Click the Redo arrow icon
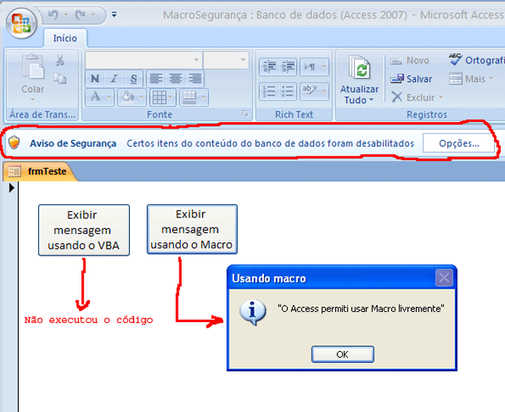The image size is (505, 412). click(80, 15)
